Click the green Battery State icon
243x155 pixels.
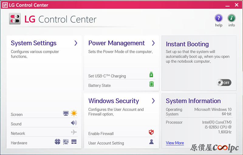(x=151, y=84)
